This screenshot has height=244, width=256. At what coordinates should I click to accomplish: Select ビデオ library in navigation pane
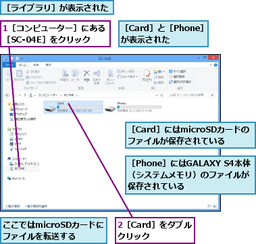[x=16, y=144]
